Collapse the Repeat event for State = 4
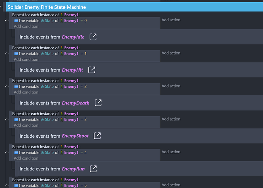Screen dimensions: 263x188 click(5, 152)
